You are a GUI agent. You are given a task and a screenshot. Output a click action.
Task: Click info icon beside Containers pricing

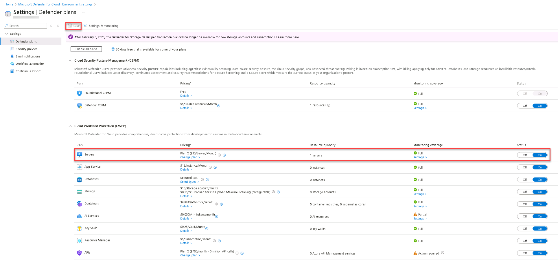pyautogui.click(x=216, y=204)
